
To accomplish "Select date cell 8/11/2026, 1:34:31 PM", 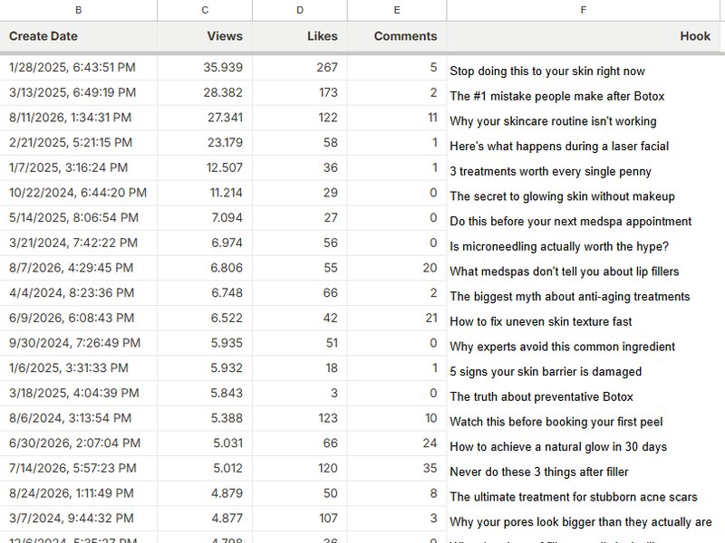I will (x=78, y=118).
